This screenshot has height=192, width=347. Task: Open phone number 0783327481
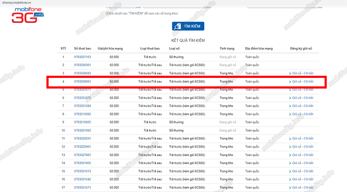click(82, 155)
